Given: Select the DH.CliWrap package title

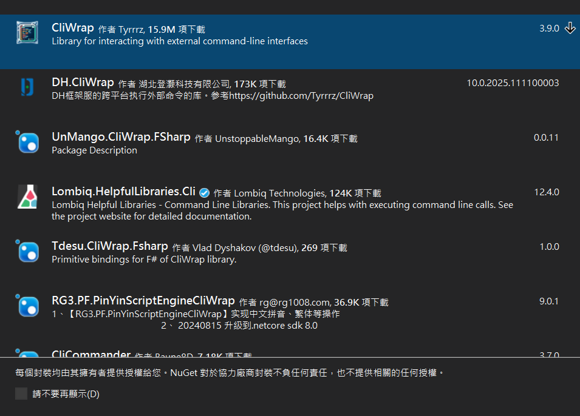Looking at the screenshot, I should pyautogui.click(x=83, y=82).
